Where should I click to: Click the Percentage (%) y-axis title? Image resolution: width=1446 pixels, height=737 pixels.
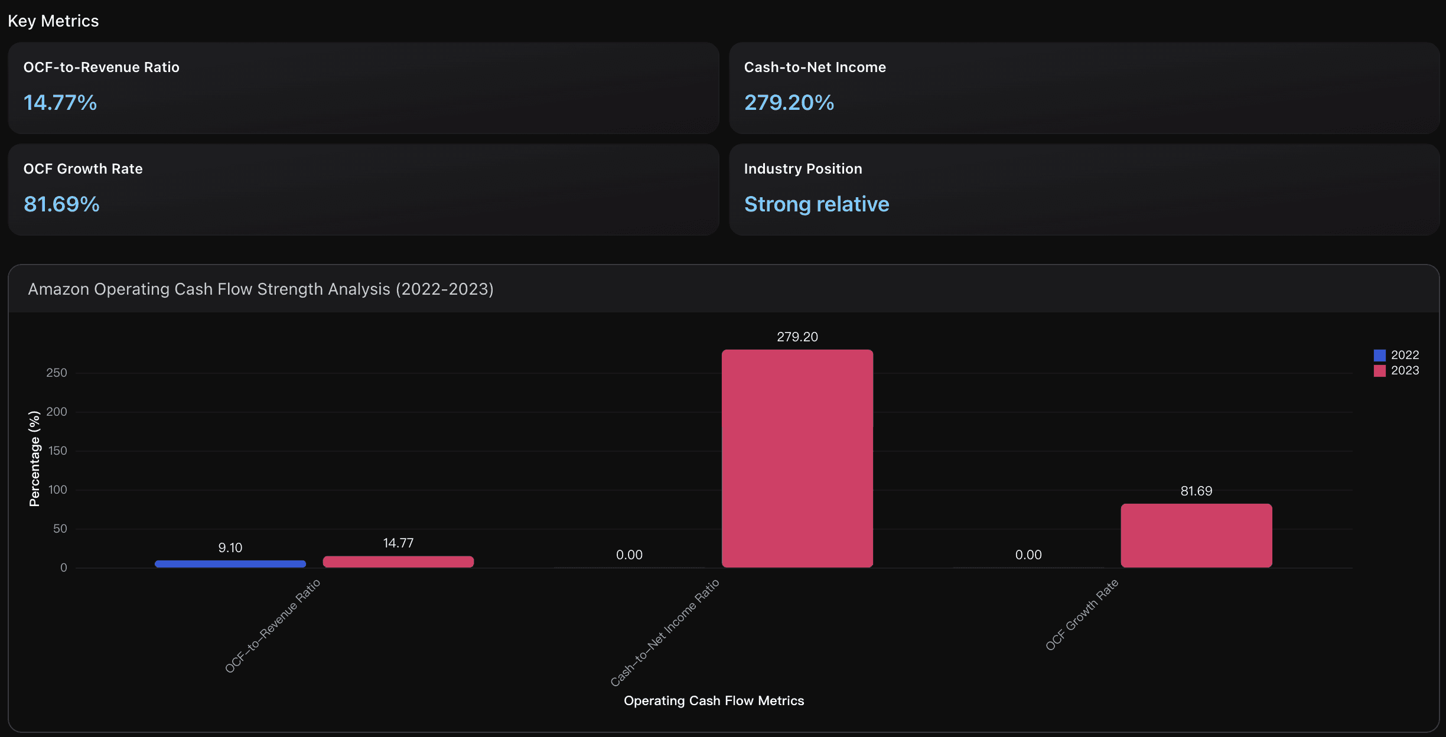[34, 459]
